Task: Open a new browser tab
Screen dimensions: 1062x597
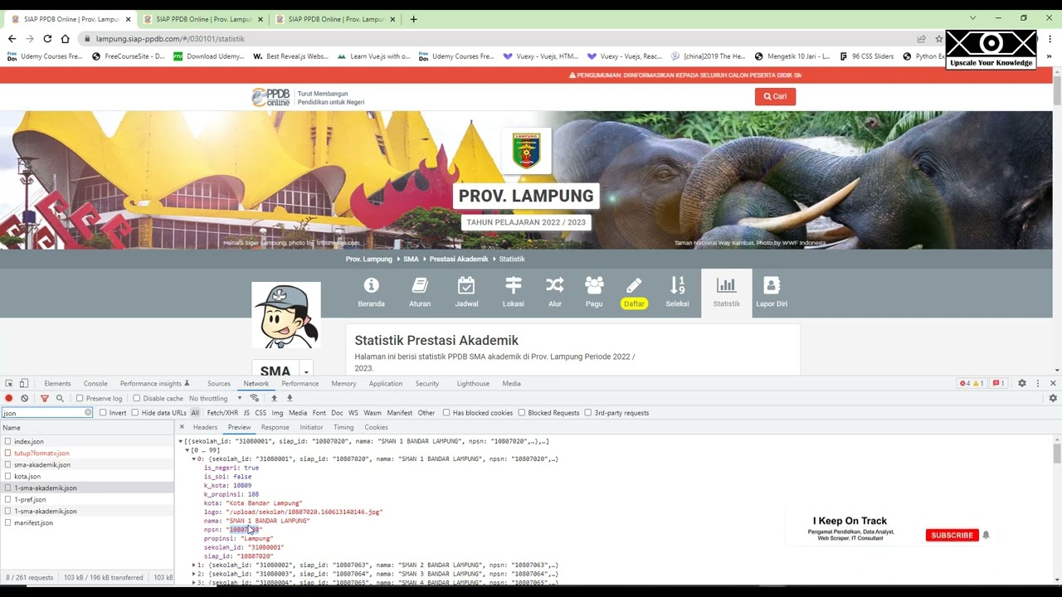Action: (413, 19)
